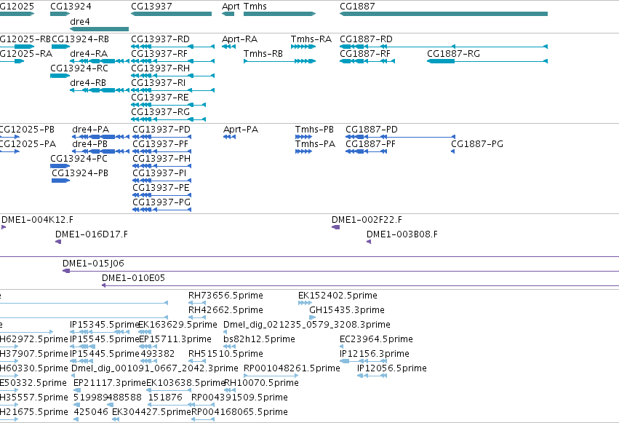The height and width of the screenshot is (423, 619).
Task: Click protein label CG13924-PC
Action: (79, 159)
